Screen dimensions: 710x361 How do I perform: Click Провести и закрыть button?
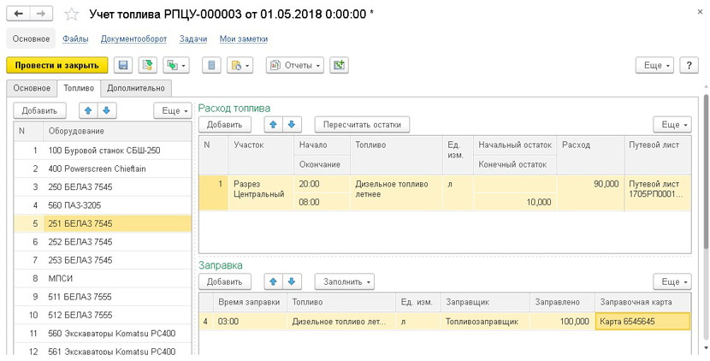[56, 65]
